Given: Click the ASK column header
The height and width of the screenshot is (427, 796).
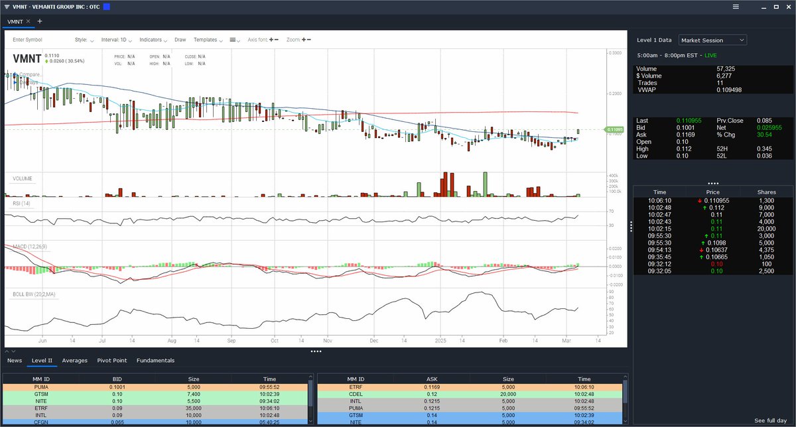Looking at the screenshot, I should click(431, 379).
